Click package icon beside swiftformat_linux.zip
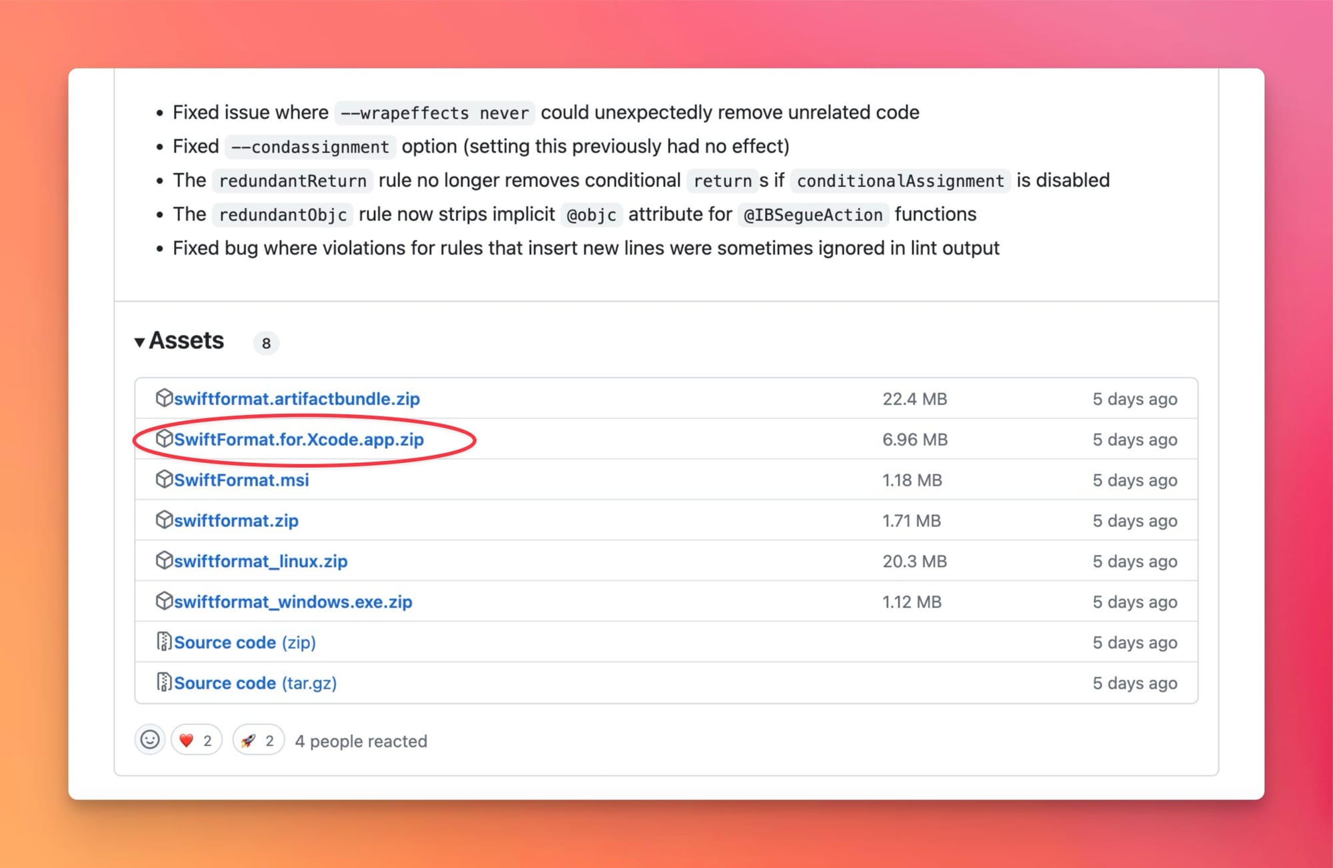Viewport: 1333px width, 868px height. click(x=164, y=560)
